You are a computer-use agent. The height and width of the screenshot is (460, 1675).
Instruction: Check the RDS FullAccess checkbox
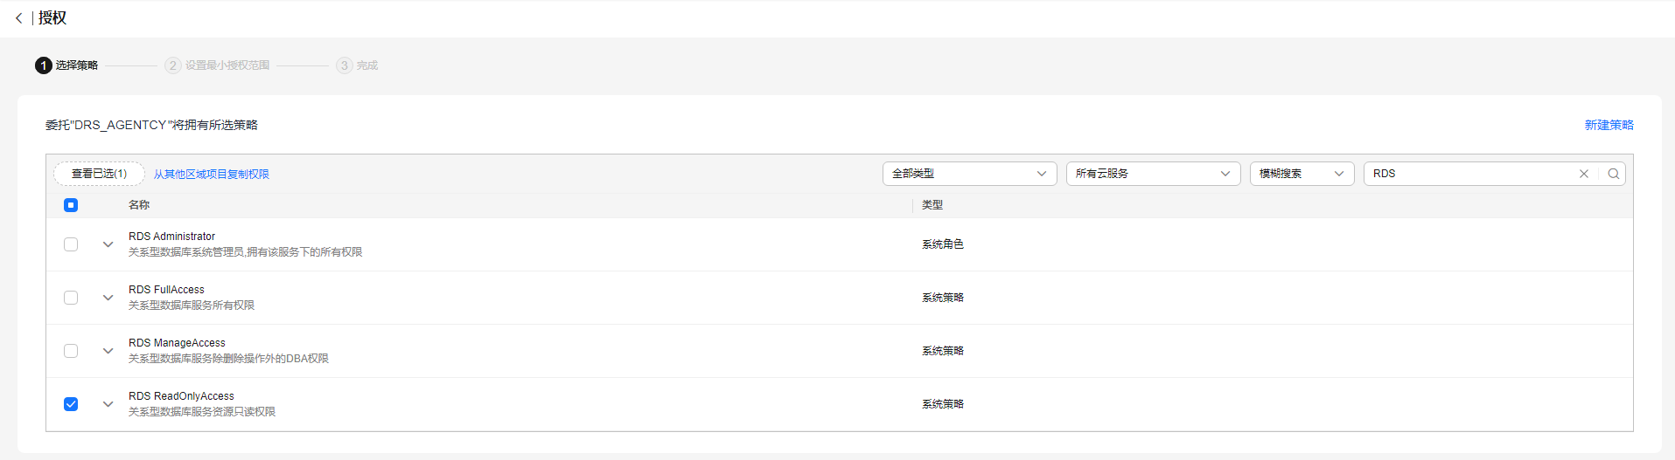(x=71, y=298)
